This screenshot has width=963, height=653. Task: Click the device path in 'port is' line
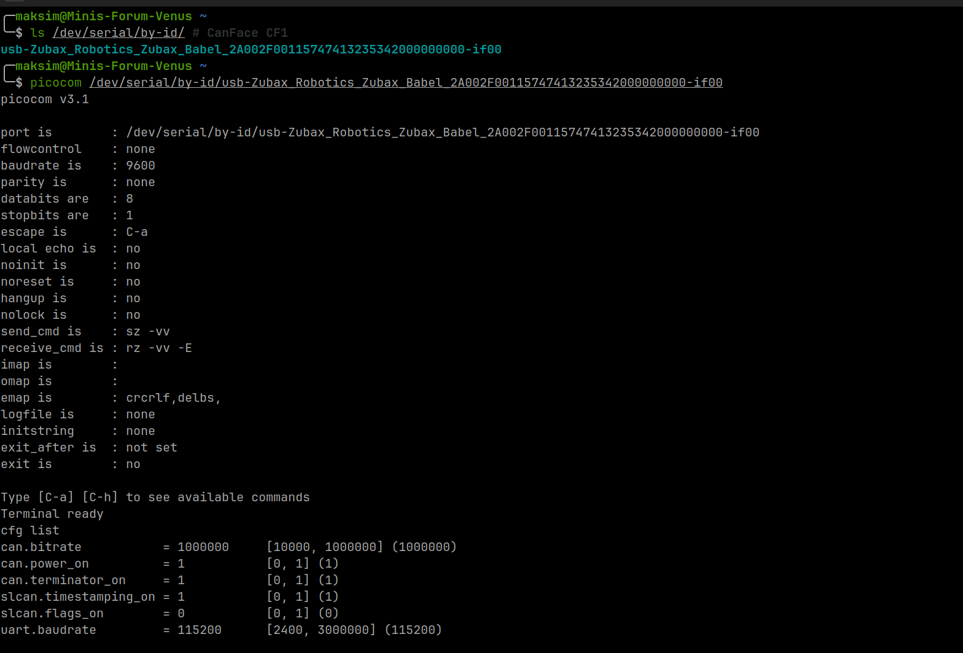pyautogui.click(x=442, y=132)
